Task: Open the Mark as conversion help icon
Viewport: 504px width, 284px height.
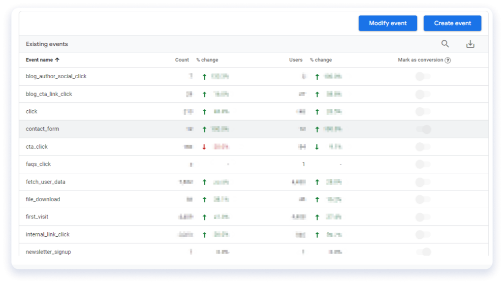Action: [447, 60]
